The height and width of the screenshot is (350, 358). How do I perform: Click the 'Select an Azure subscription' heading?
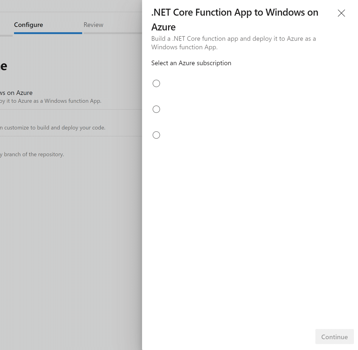click(x=191, y=63)
